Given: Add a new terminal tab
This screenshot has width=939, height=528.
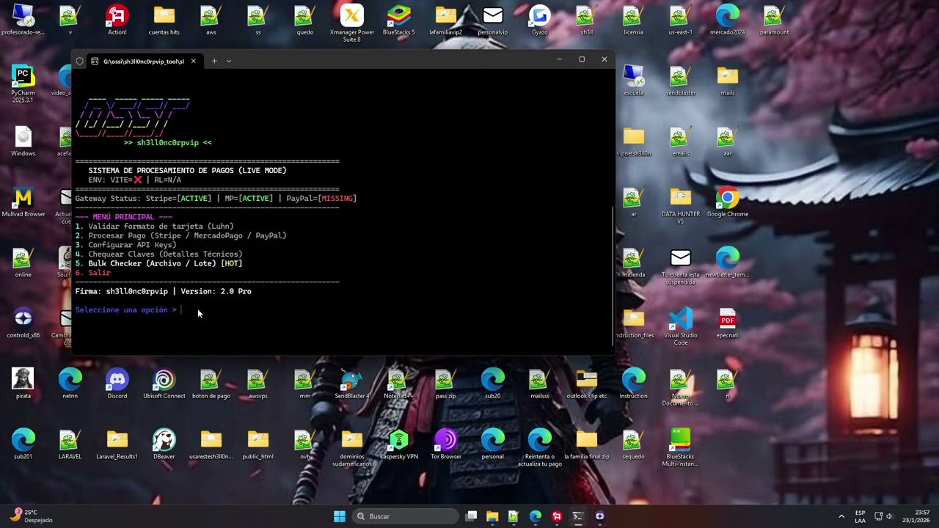Looking at the screenshot, I should point(214,61).
